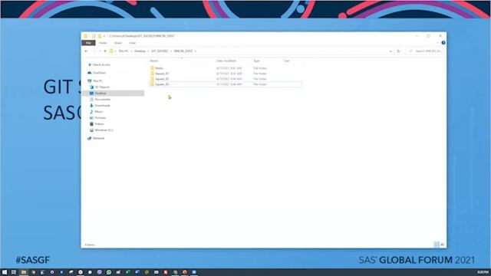The height and width of the screenshot is (276, 491).
Task: Select GIT_SGF2021 in address breadcrumb
Action: (160, 51)
